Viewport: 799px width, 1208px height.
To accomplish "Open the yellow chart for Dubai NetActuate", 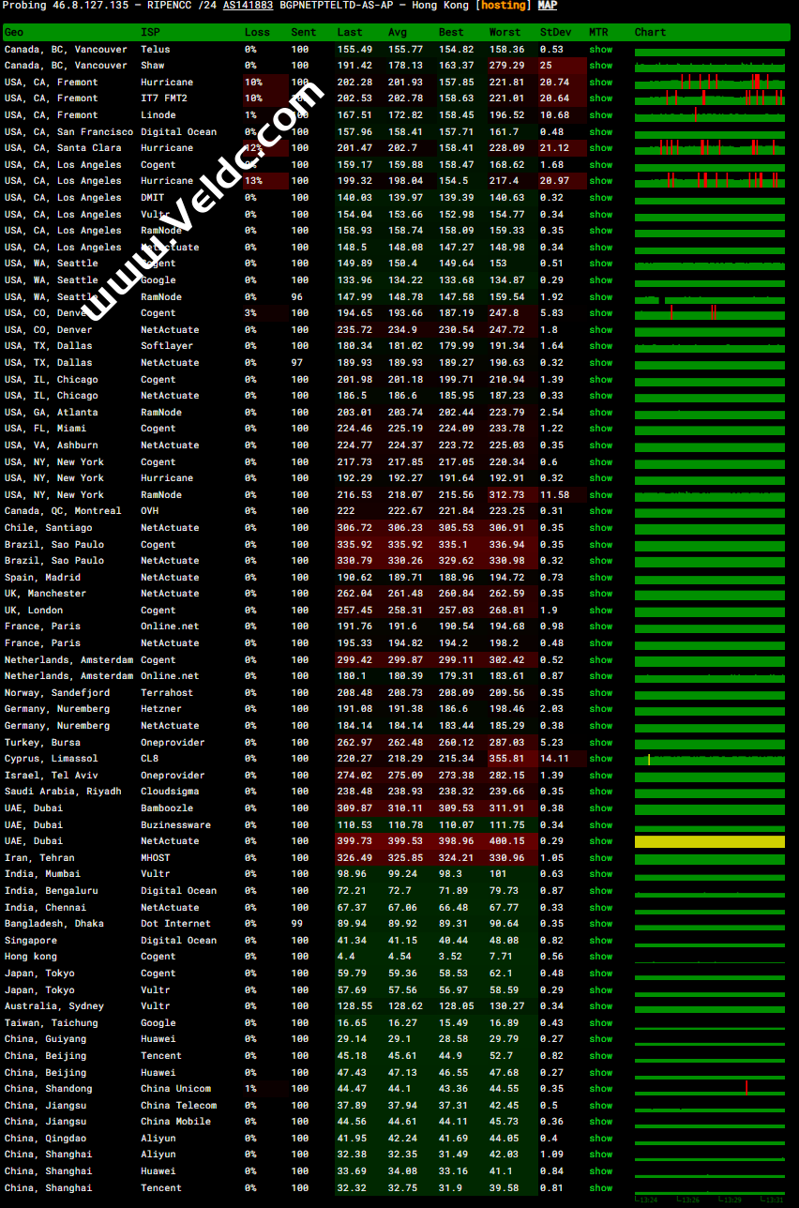I will (x=710, y=841).
